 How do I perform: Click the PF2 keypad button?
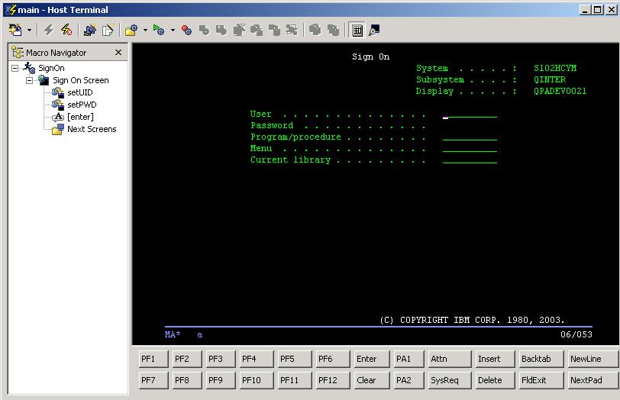coord(187,359)
